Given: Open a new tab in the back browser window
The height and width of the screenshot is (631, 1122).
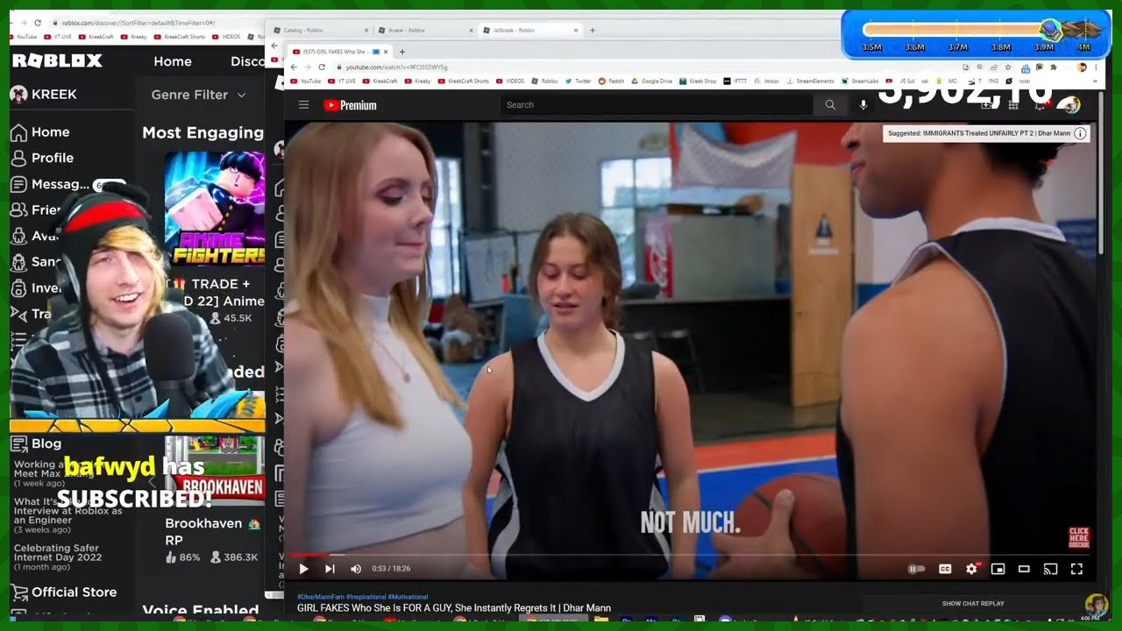Looking at the screenshot, I should [x=593, y=30].
